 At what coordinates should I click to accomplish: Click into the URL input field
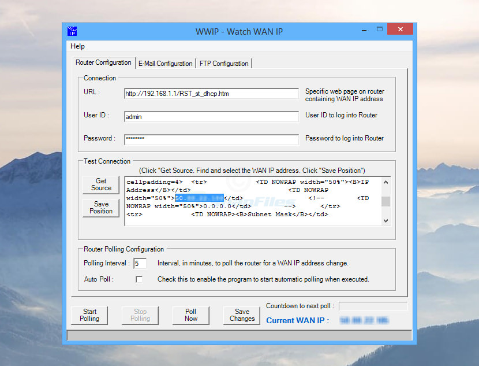click(x=211, y=94)
